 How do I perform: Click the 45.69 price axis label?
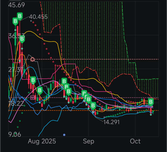point(16,5)
